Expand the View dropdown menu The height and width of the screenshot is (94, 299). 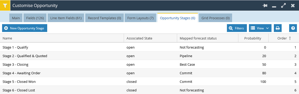coord(260,28)
